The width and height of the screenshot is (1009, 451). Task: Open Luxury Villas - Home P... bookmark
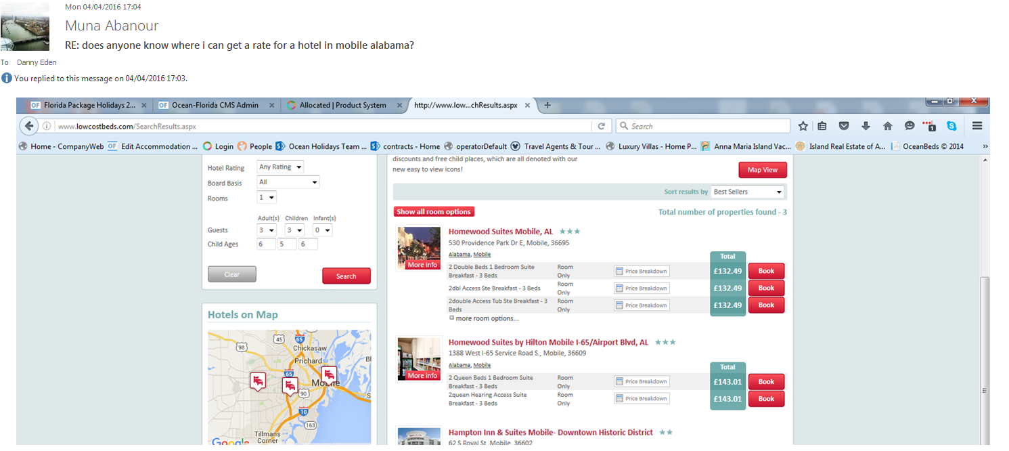point(651,146)
